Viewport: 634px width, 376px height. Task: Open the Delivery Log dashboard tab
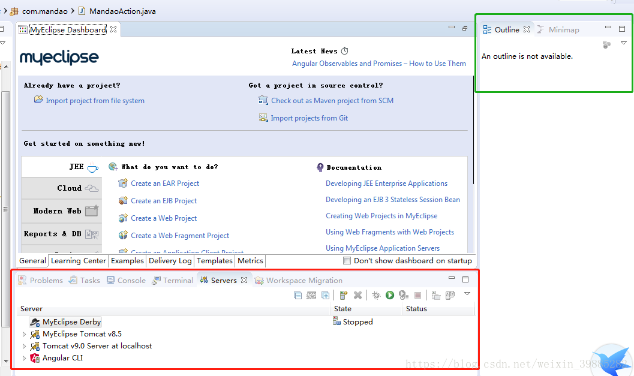[170, 261]
